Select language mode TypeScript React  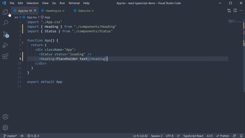(193, 136)
